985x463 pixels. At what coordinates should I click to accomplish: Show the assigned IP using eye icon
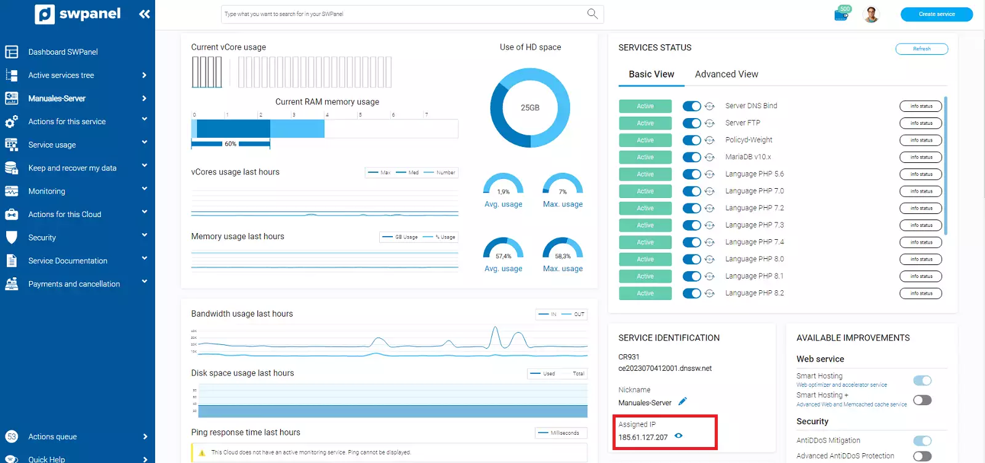click(x=678, y=436)
